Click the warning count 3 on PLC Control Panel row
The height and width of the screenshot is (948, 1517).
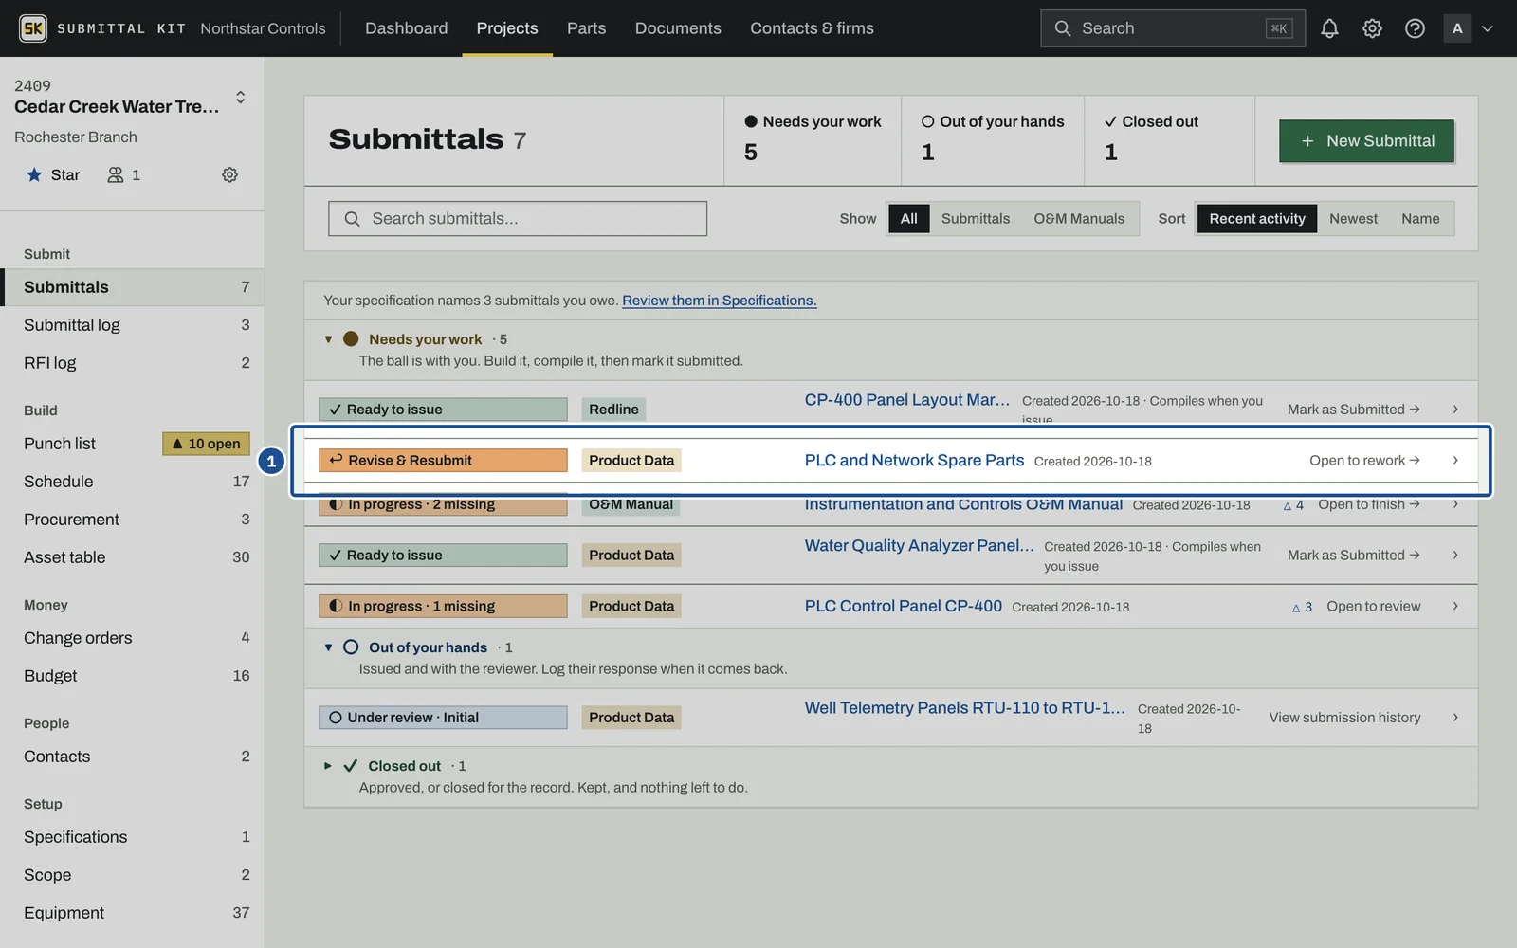[1303, 607]
